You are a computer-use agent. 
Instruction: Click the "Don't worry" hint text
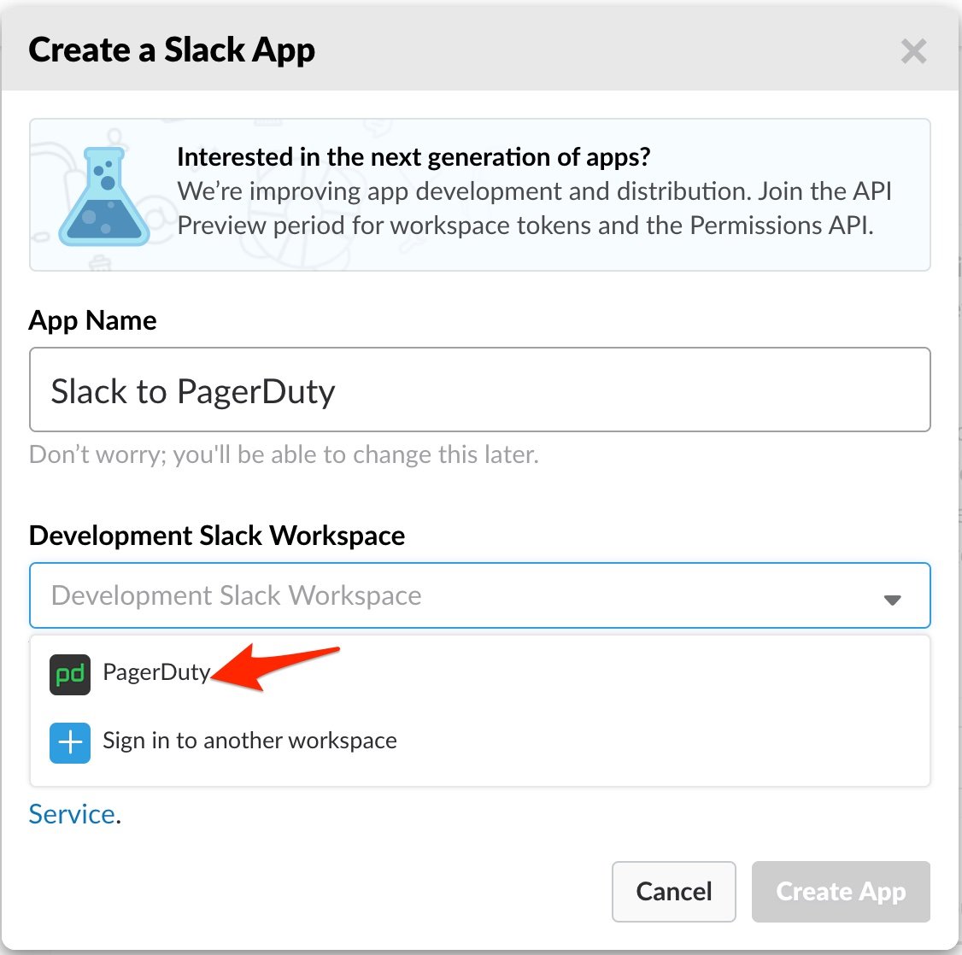point(284,454)
